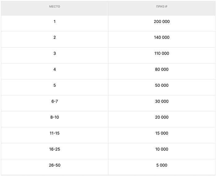The width and height of the screenshot is (217, 177).
Task: Select the place 5 cell
Action: [55, 85]
